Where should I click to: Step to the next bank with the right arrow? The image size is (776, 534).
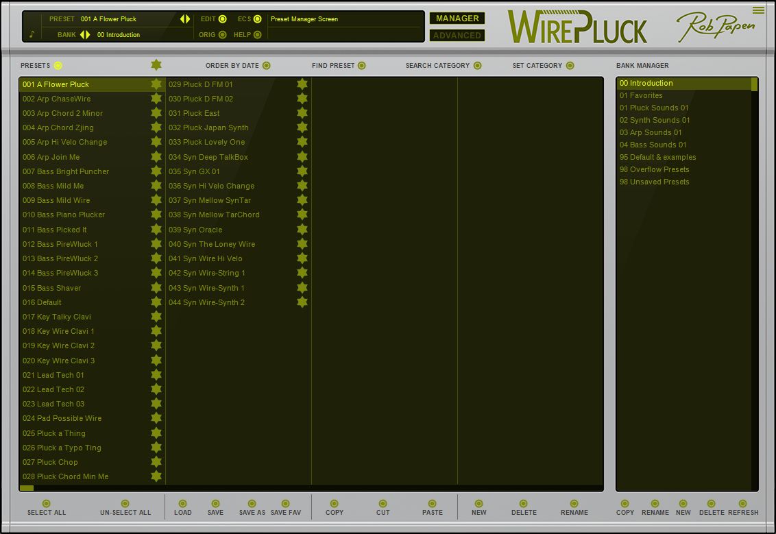[88, 35]
